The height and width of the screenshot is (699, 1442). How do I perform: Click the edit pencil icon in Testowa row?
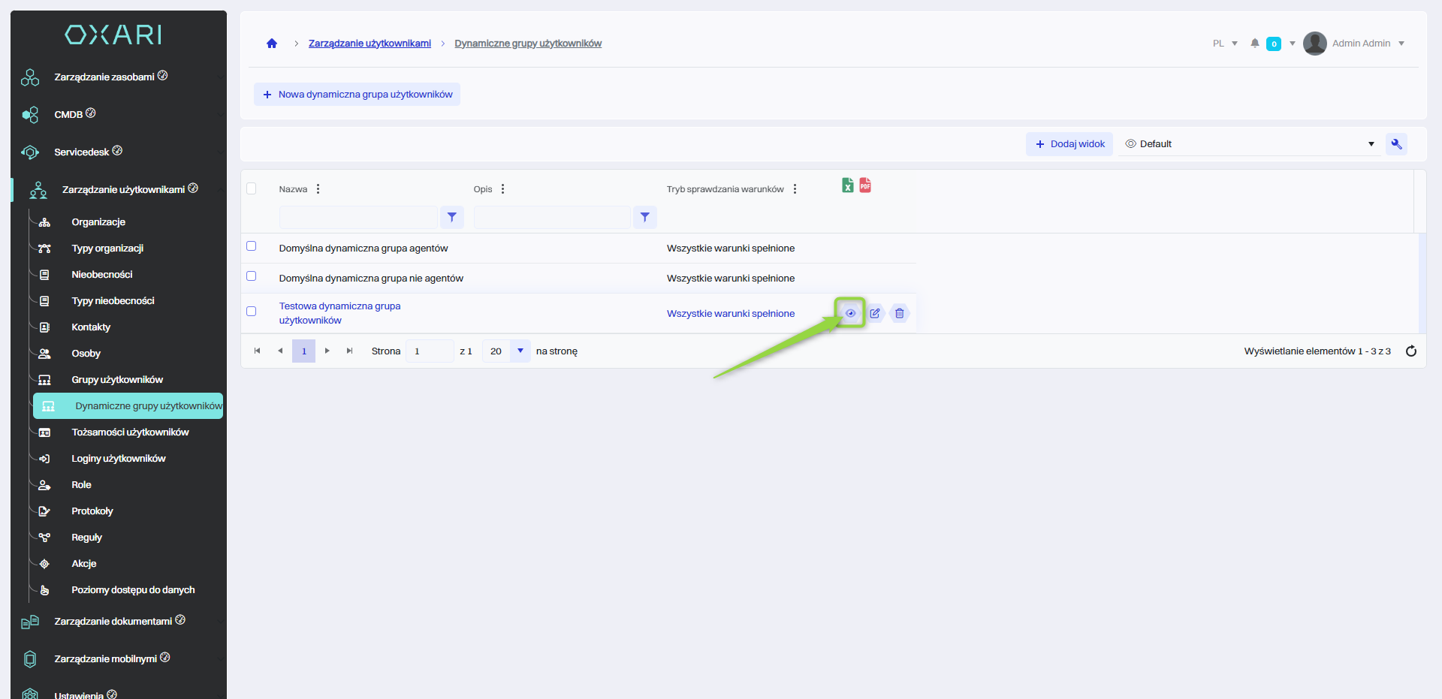[875, 313]
